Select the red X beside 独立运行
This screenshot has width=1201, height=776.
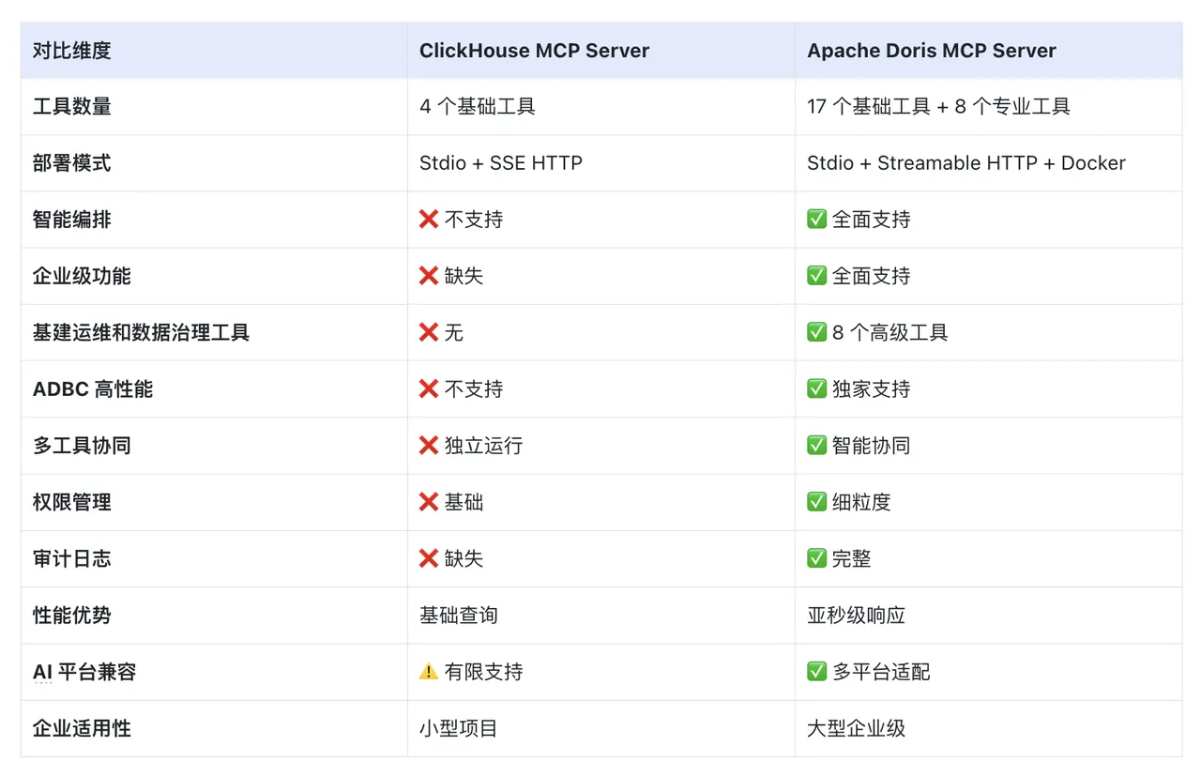(x=429, y=446)
